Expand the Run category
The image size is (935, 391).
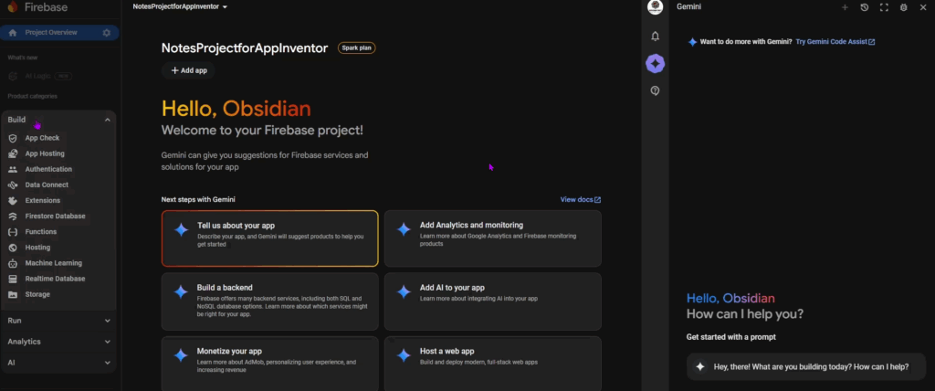(107, 321)
